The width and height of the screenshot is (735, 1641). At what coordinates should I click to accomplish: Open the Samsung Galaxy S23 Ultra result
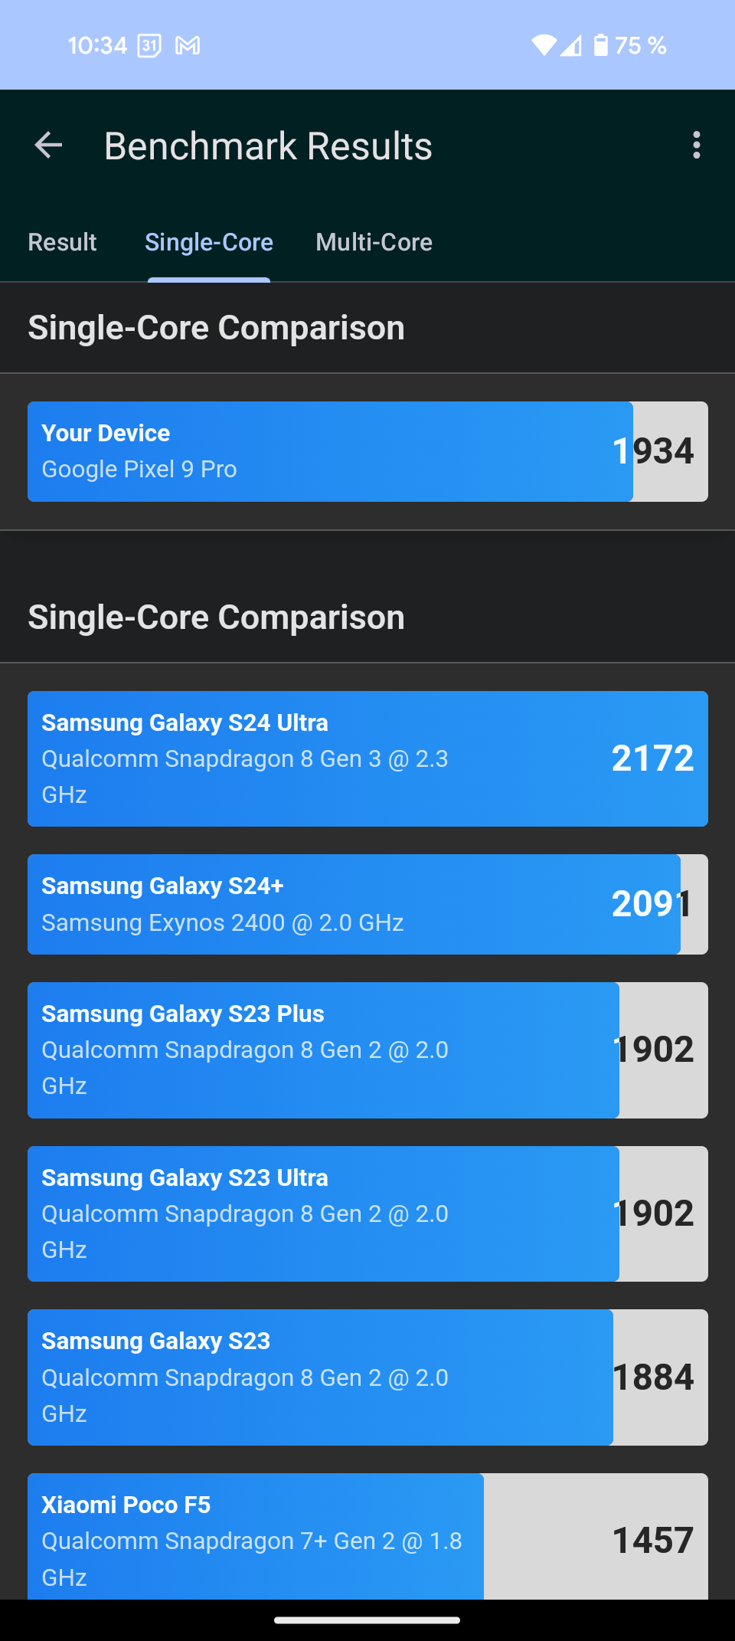tap(367, 1214)
